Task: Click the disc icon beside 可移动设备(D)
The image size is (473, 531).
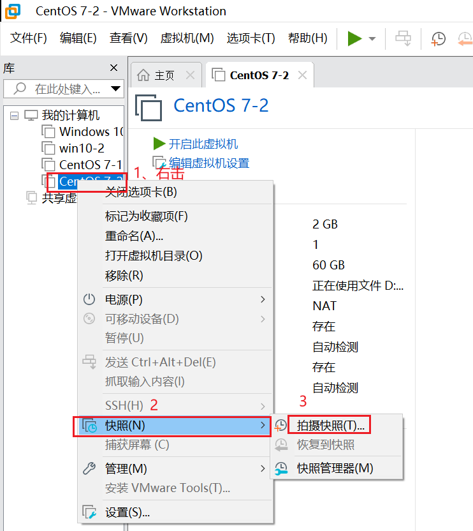Action: coord(89,318)
